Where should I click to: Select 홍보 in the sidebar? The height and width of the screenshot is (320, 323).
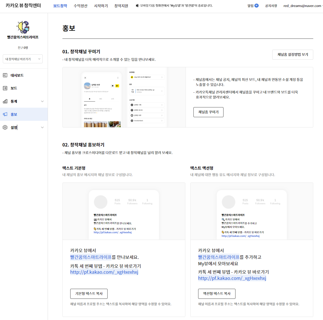pos(24,114)
